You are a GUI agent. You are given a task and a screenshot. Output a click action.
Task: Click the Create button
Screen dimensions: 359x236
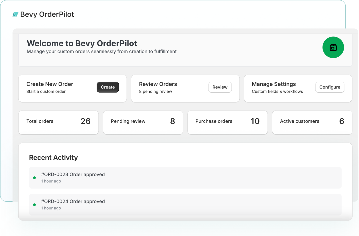coord(108,87)
